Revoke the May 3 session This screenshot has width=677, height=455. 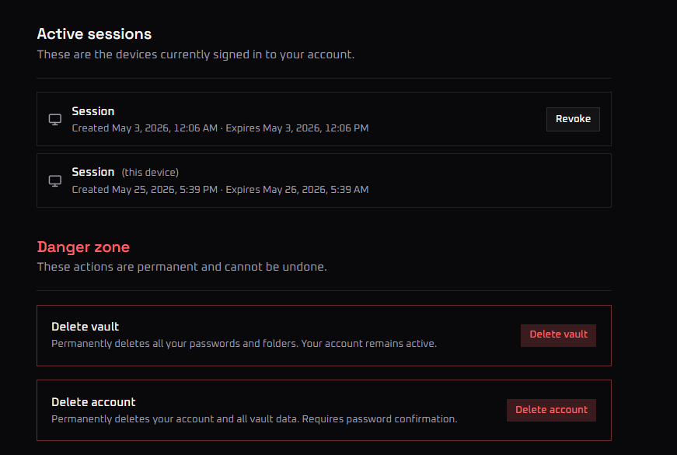click(573, 119)
